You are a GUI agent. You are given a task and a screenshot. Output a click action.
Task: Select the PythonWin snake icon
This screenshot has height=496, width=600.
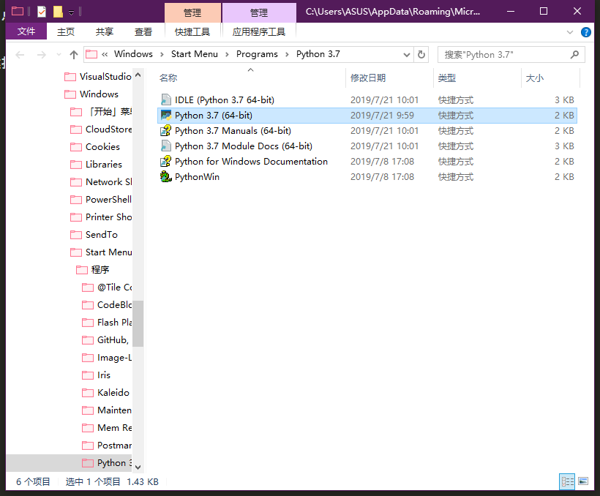166,177
